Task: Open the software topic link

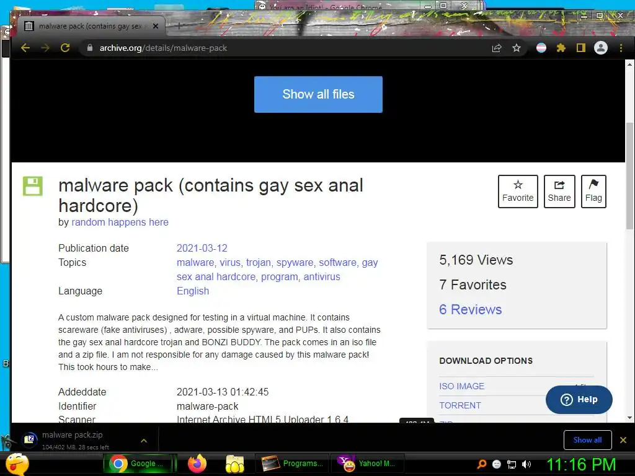Action: point(337,263)
